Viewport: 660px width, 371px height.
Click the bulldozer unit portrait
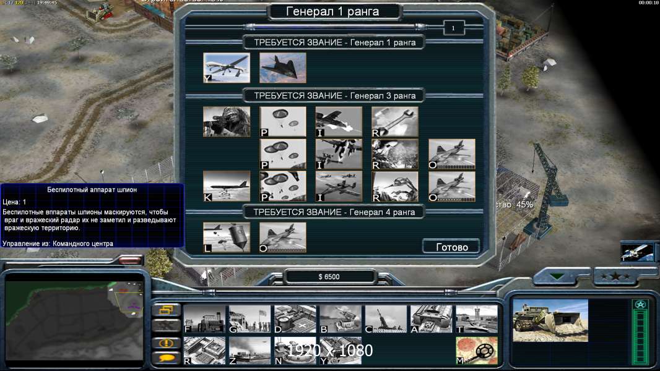coord(550,320)
